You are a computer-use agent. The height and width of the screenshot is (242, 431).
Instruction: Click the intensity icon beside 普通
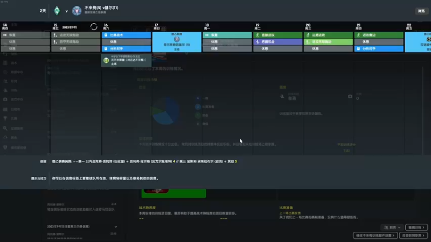(282, 96)
